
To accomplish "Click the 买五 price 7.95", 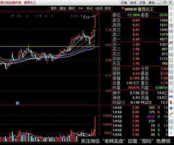I will (136, 64).
